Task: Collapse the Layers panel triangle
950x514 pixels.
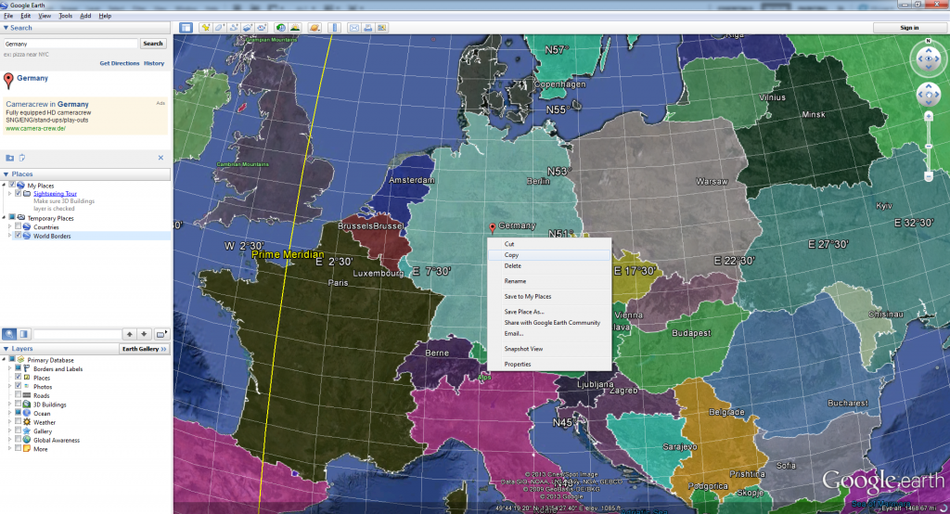Action: tap(6, 349)
